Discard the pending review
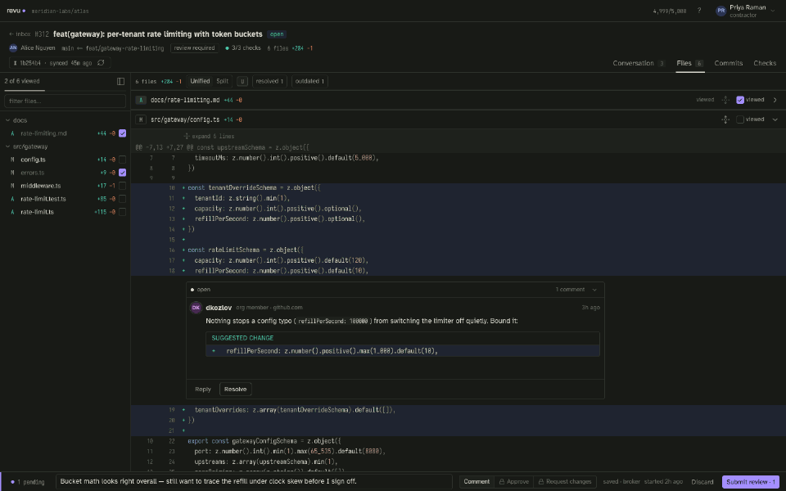This screenshot has width=786, height=491. coord(702,482)
